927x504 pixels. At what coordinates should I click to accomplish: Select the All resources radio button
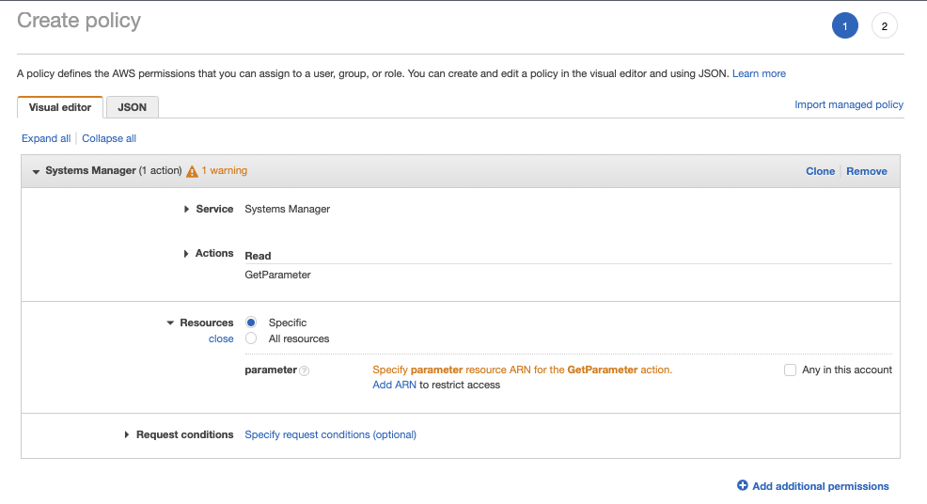click(x=251, y=339)
